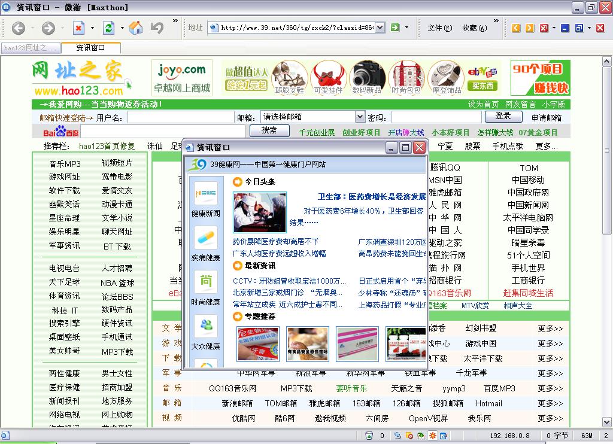Open the 请选择邮箱 mailbox dropdown
Screen dimensions: 613x444
360,117
